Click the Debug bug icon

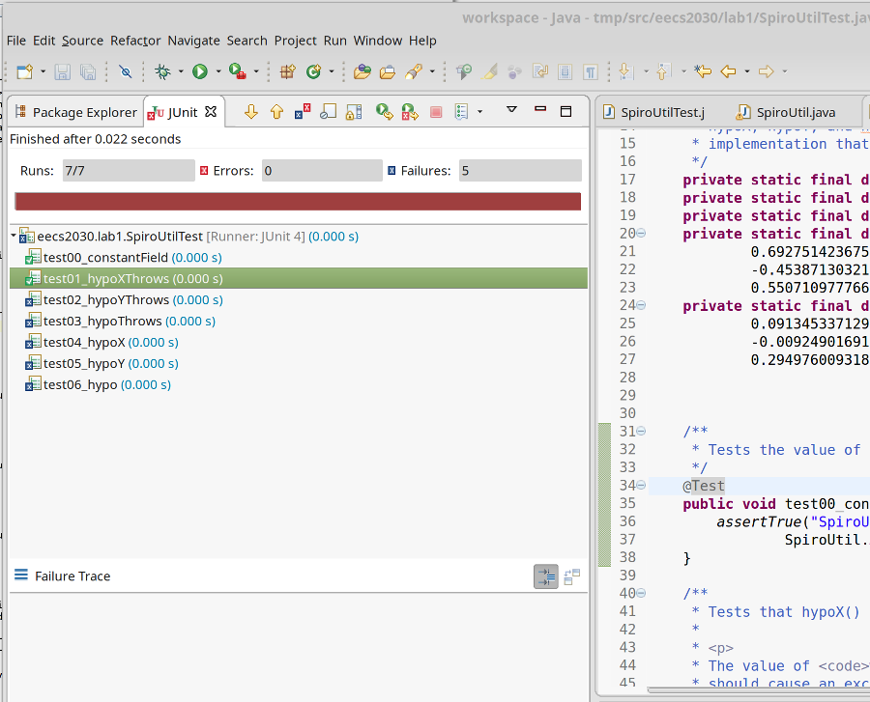(x=162, y=71)
